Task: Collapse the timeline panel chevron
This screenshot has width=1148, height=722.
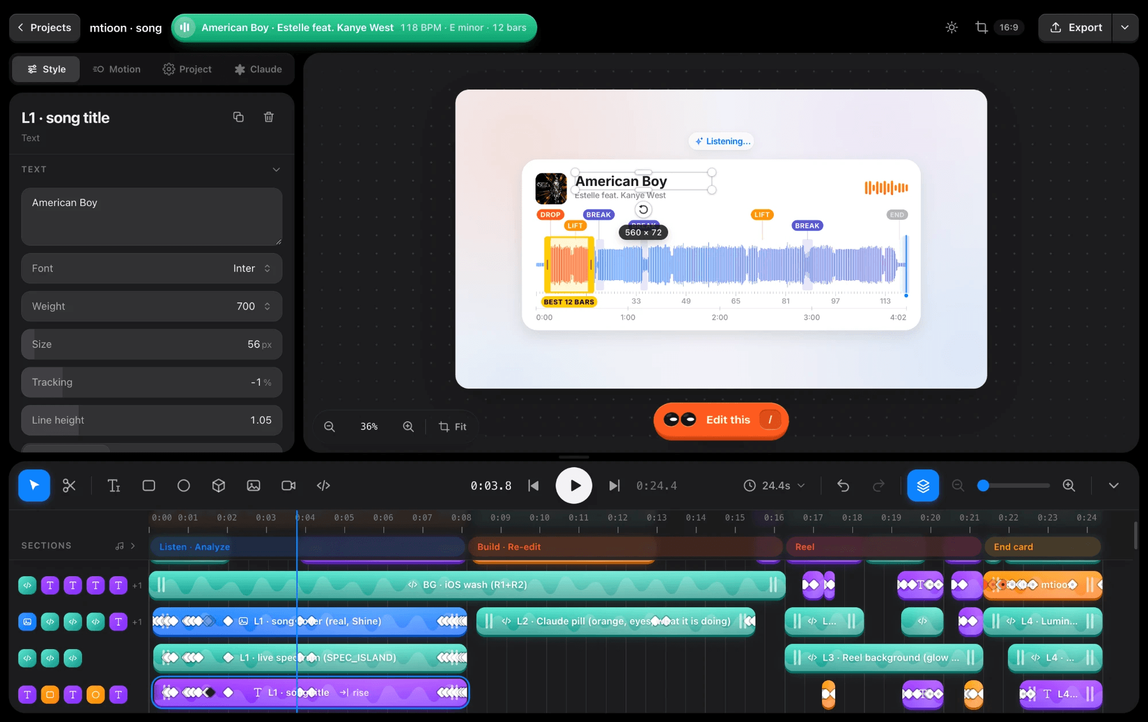Action: [1114, 486]
